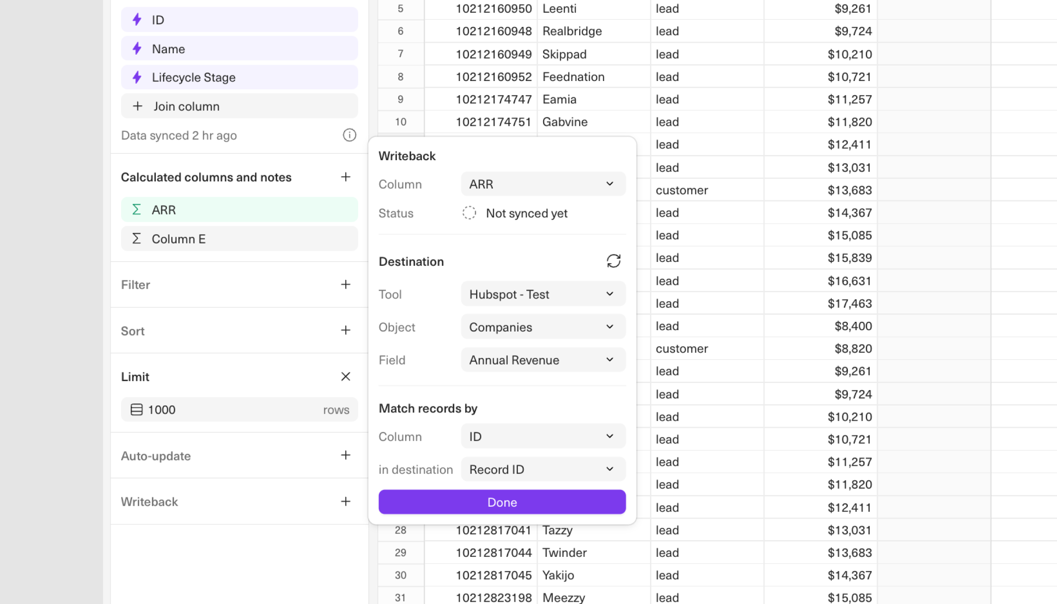
Task: Expand the Object dropdown showing Companies
Action: click(x=543, y=327)
